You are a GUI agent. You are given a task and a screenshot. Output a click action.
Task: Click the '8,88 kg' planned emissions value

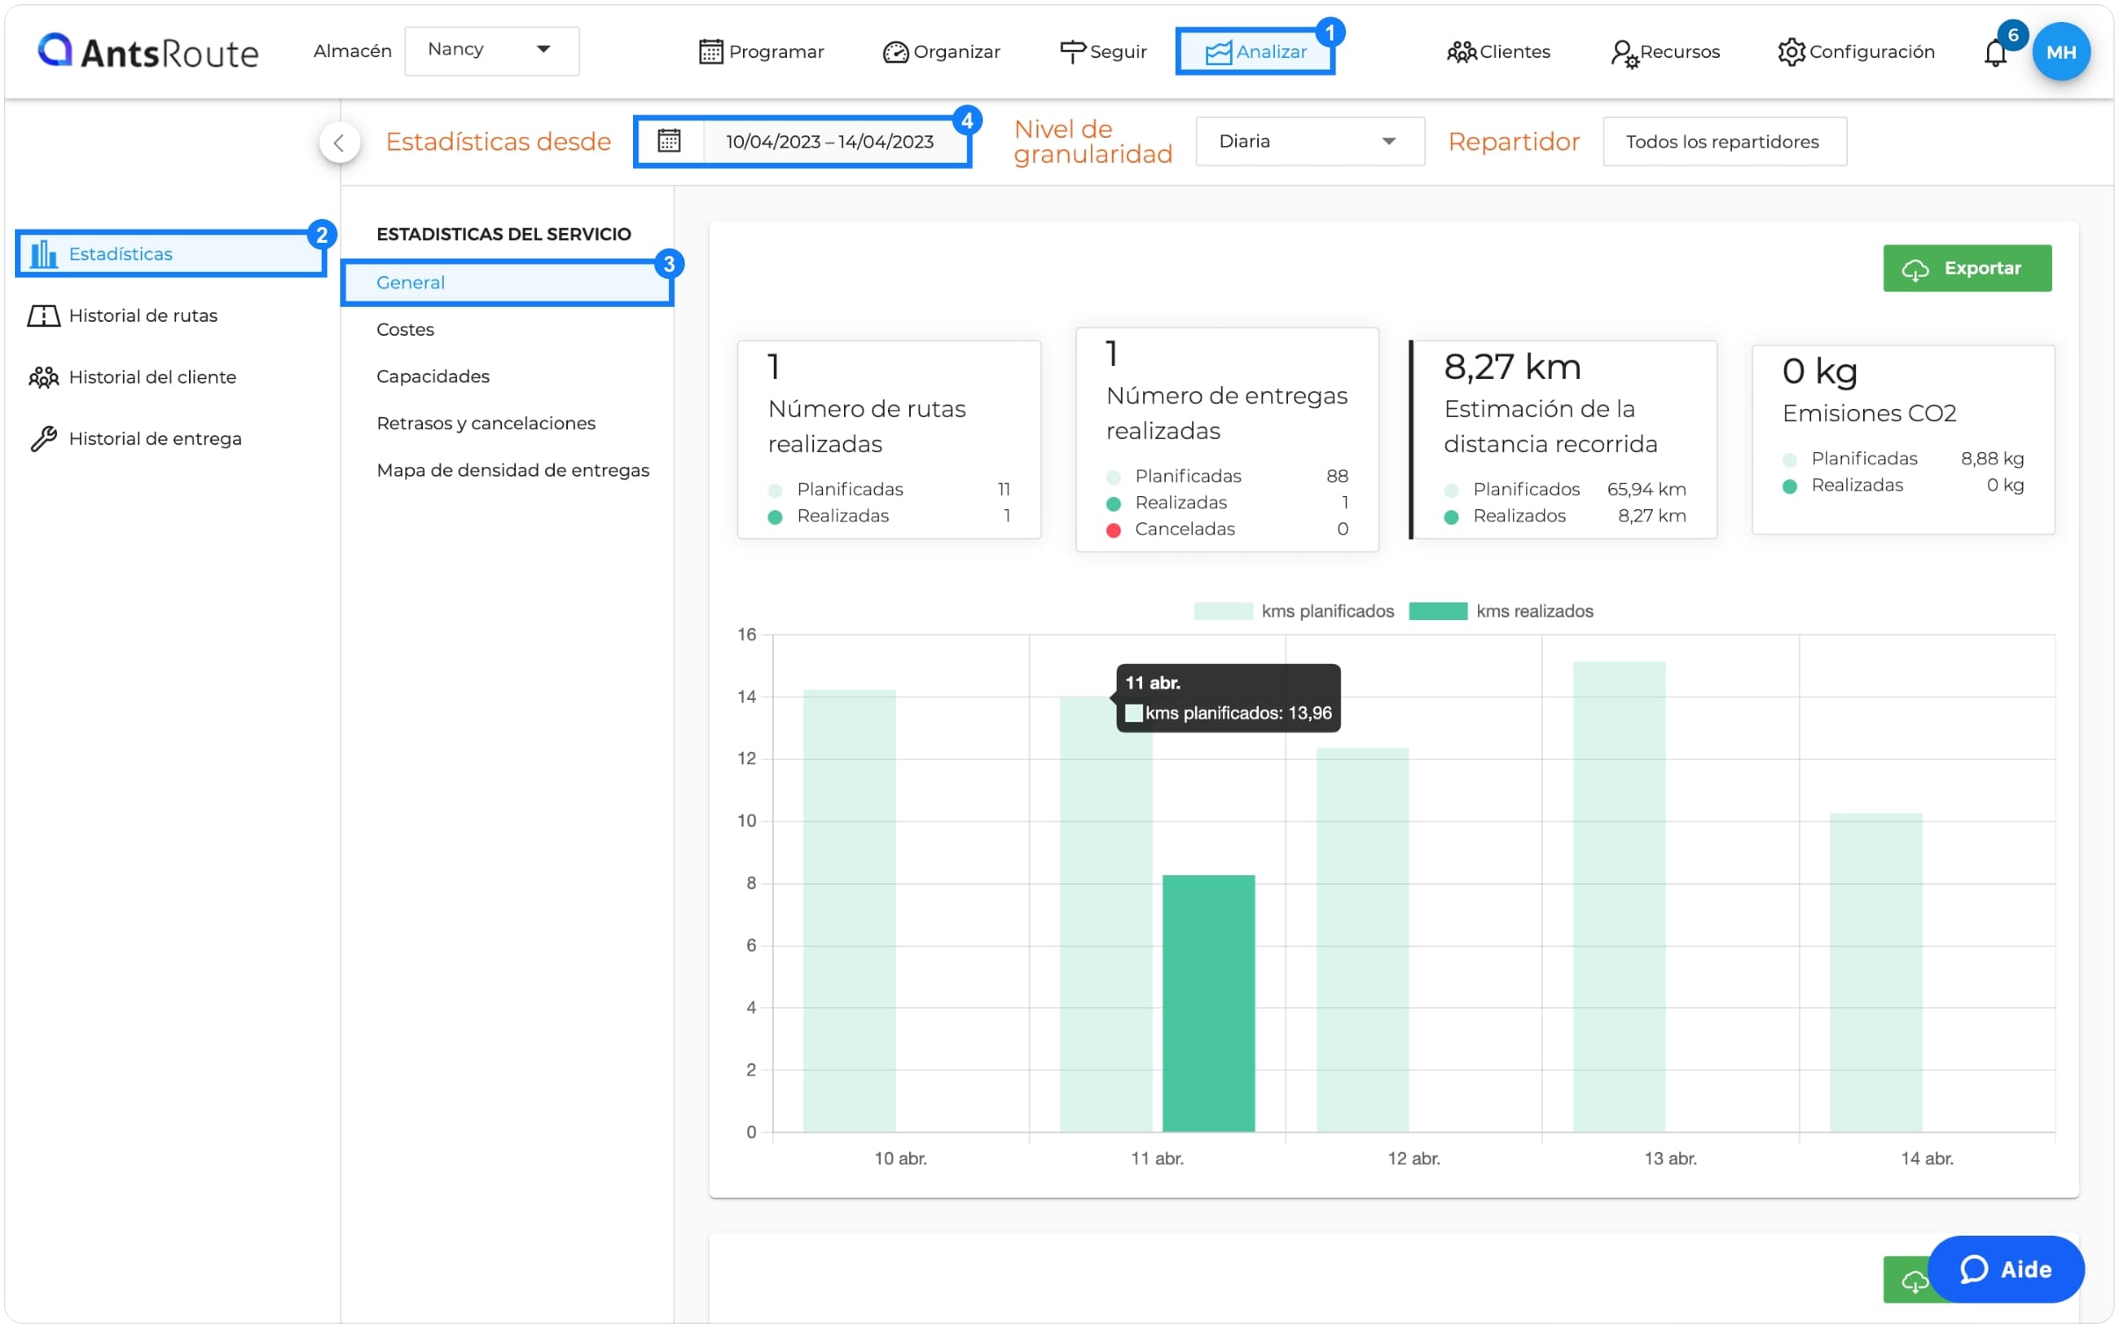1992,458
